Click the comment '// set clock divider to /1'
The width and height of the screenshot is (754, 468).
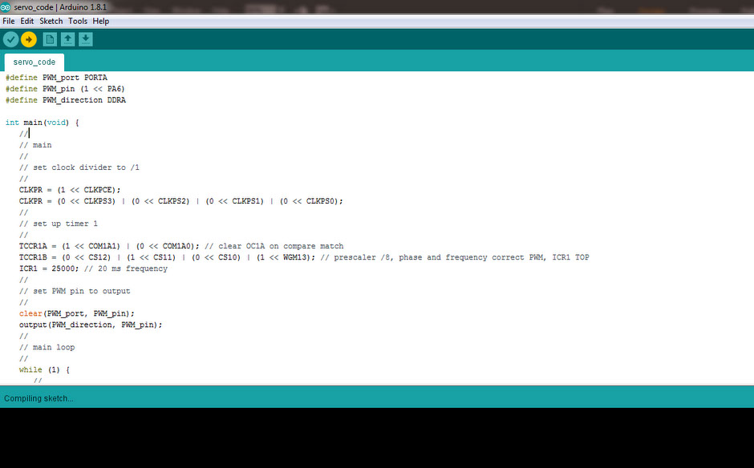(x=79, y=167)
